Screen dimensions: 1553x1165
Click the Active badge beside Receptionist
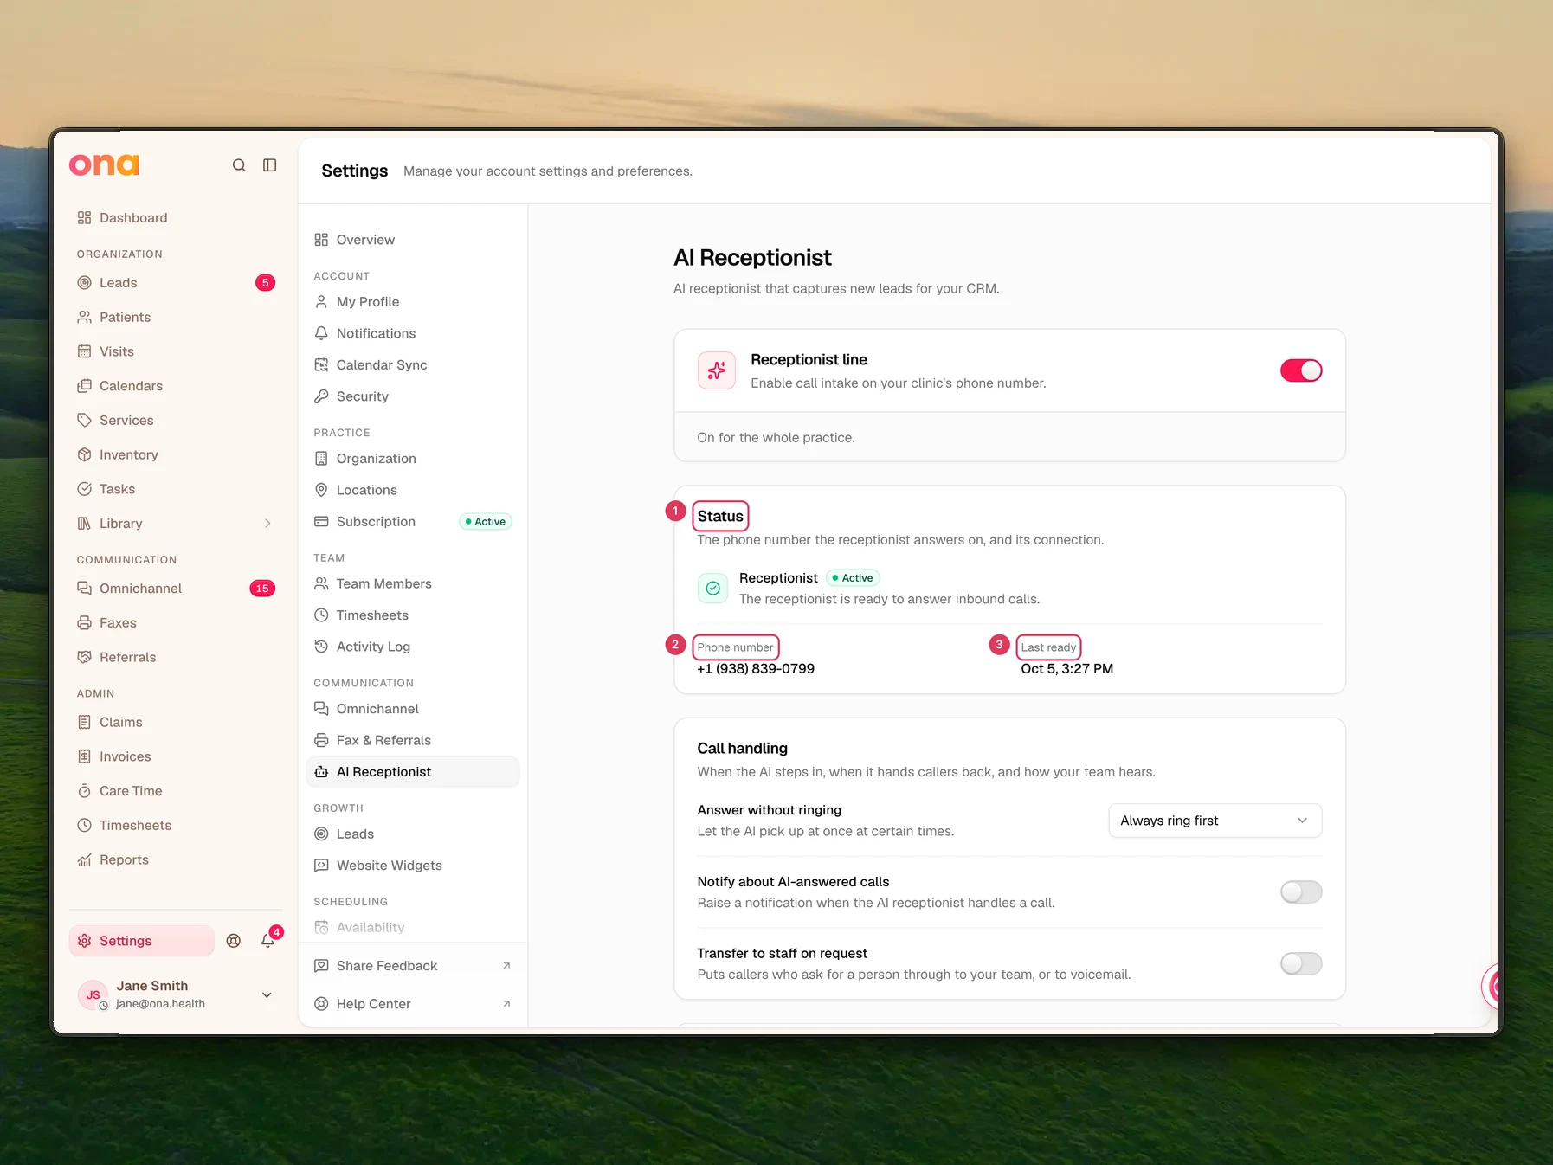coord(853,578)
